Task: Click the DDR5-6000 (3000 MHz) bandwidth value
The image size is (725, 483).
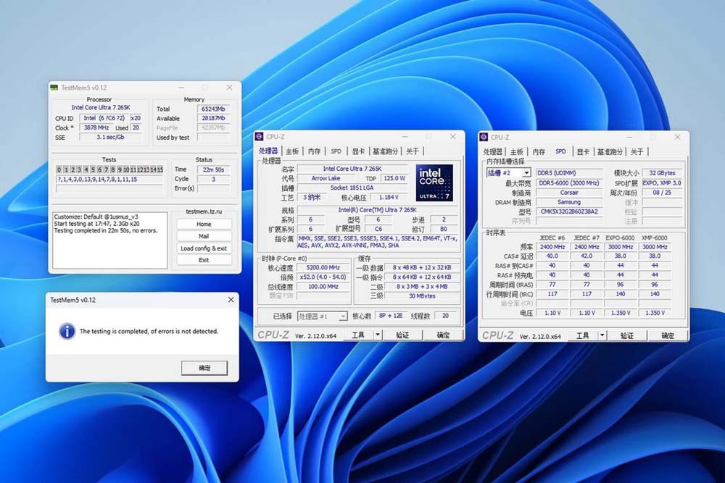Action: click(x=569, y=183)
